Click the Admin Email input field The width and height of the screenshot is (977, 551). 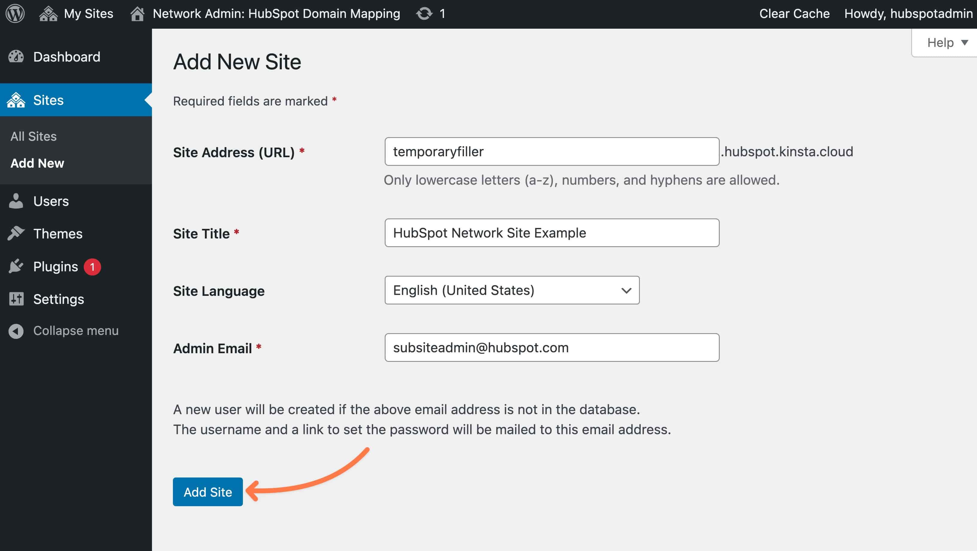(552, 347)
